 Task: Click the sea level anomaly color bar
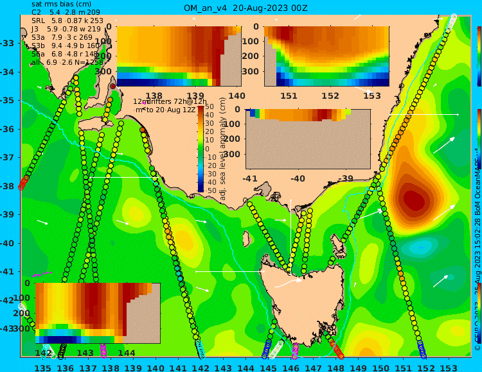pyautogui.click(x=201, y=149)
